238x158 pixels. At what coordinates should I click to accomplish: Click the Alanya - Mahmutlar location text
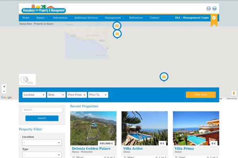coord(82,152)
